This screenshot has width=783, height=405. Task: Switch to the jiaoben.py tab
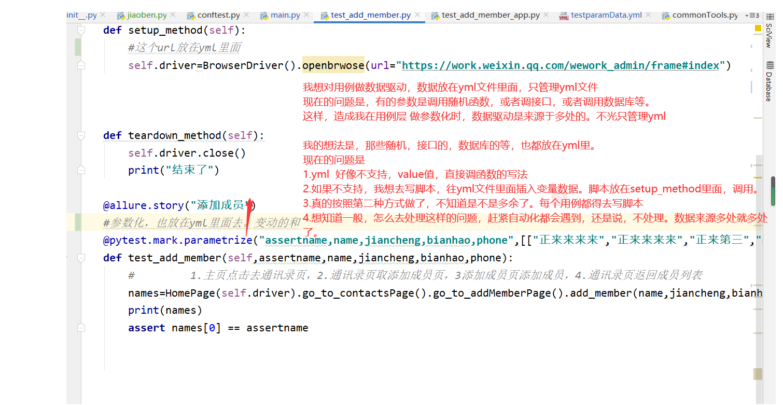tap(147, 16)
